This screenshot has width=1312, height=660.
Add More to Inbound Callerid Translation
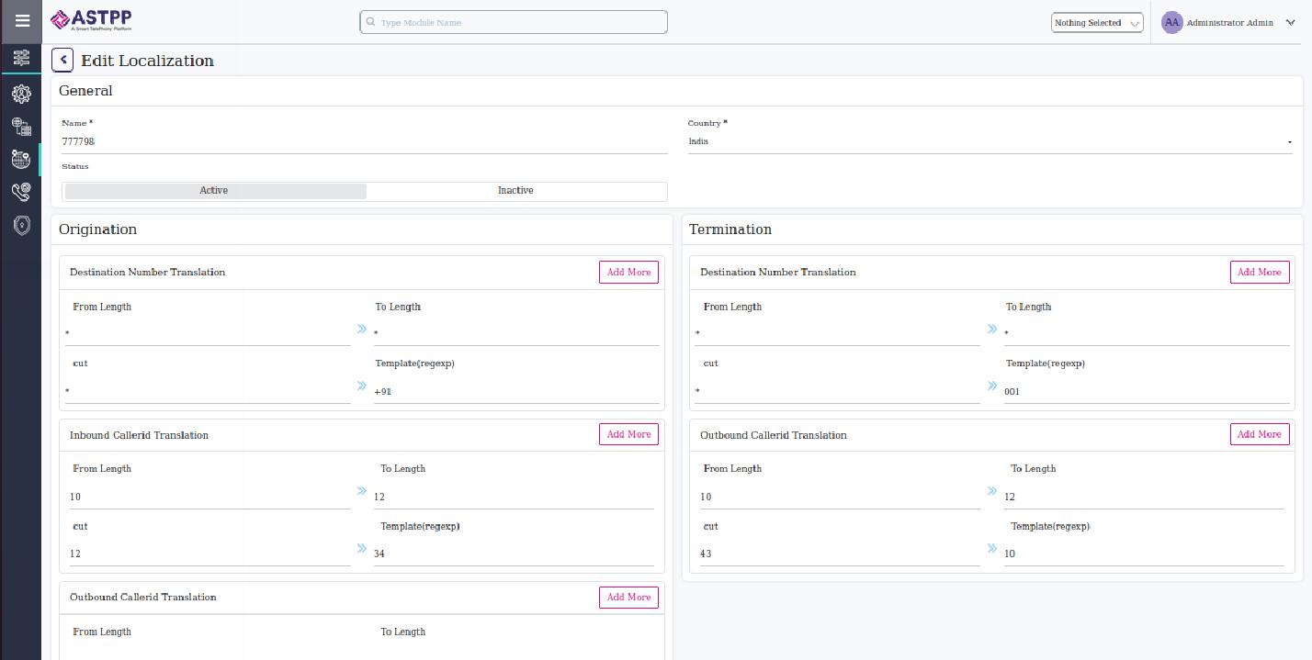[x=628, y=434]
